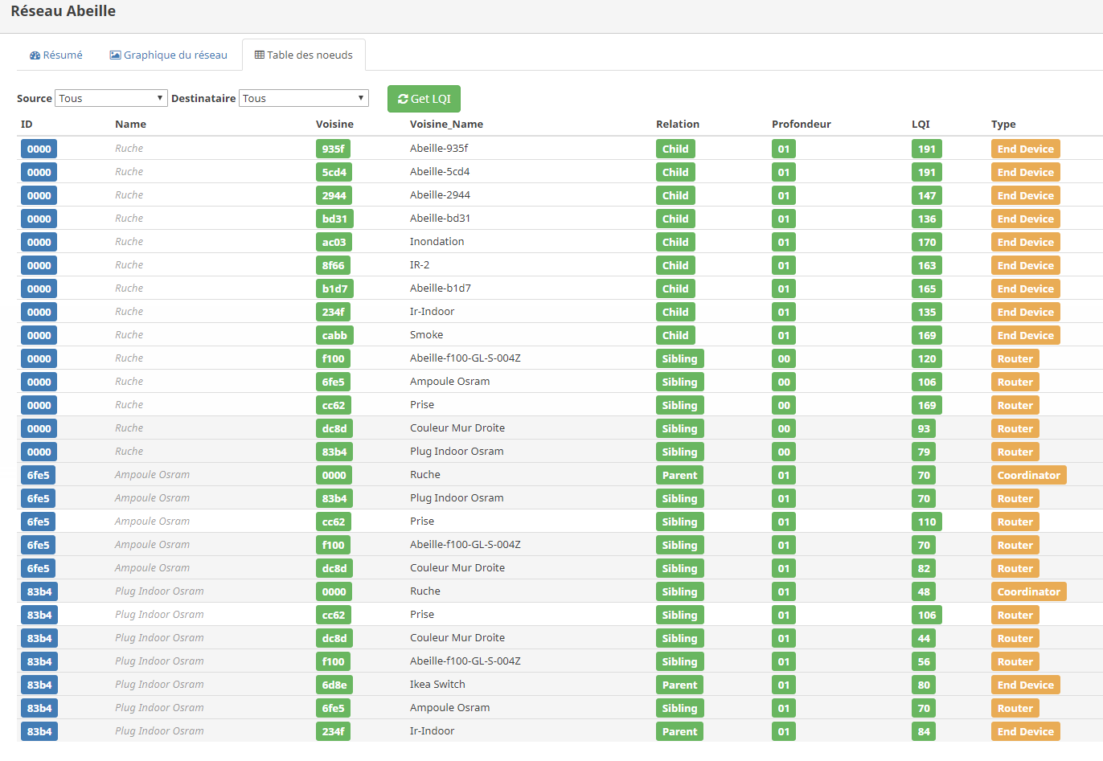Select the Smoke neighbor name
The width and height of the screenshot is (1103, 761).
[x=426, y=334]
